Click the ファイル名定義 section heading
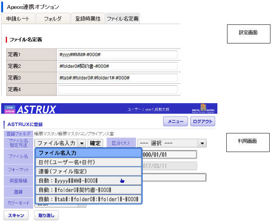 point(26,40)
